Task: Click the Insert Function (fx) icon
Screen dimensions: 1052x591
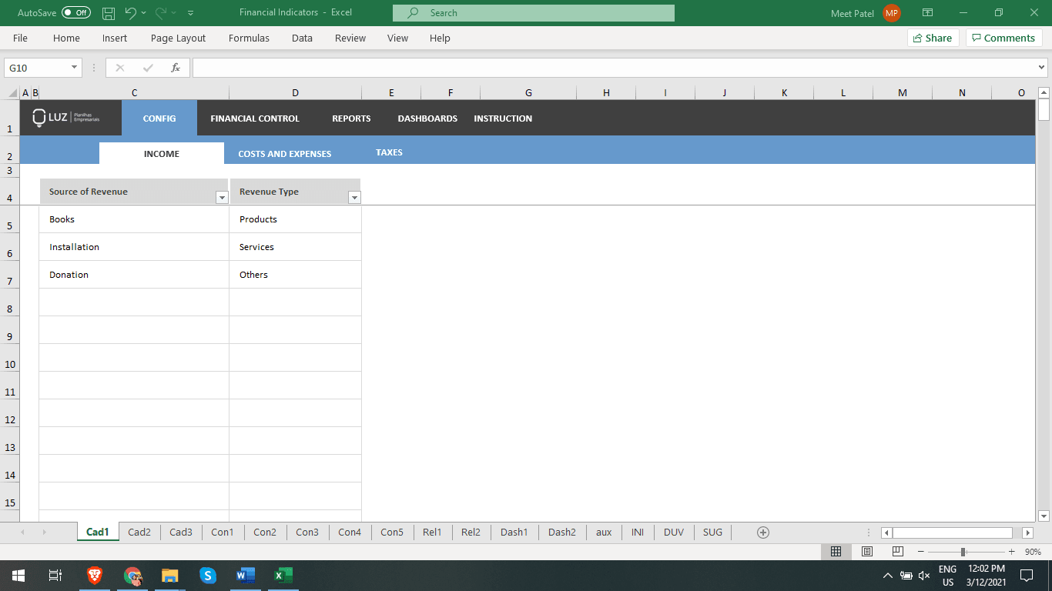Action: tap(176, 67)
